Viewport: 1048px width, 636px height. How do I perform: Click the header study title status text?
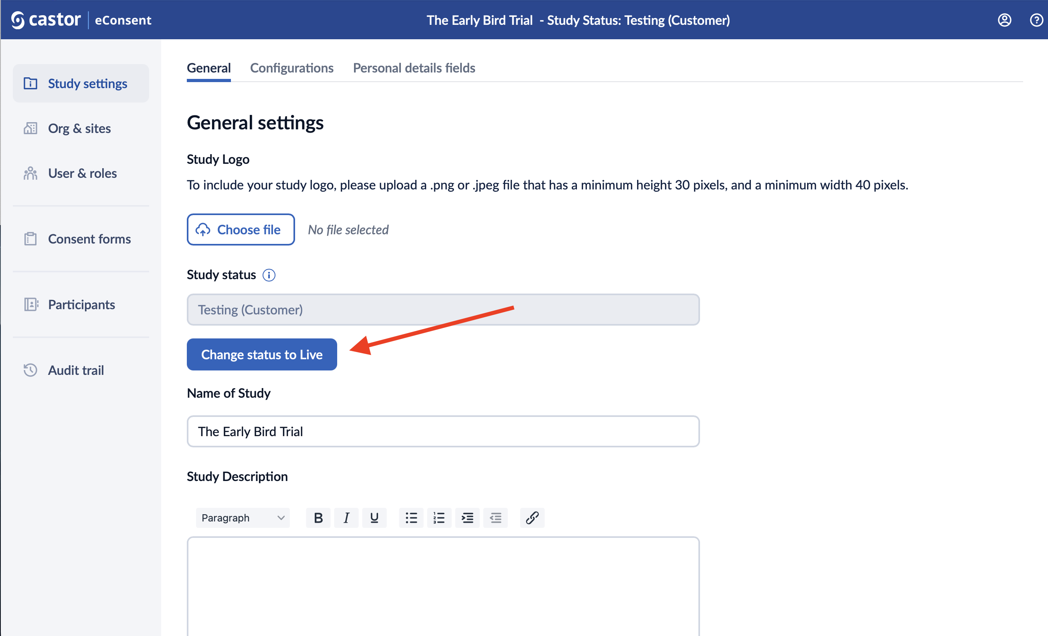pos(578,20)
